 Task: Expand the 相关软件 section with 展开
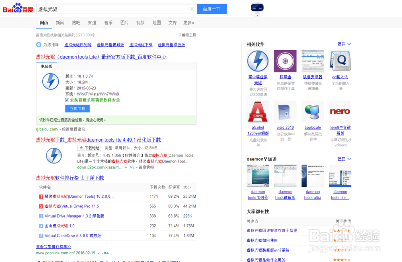click(344, 44)
